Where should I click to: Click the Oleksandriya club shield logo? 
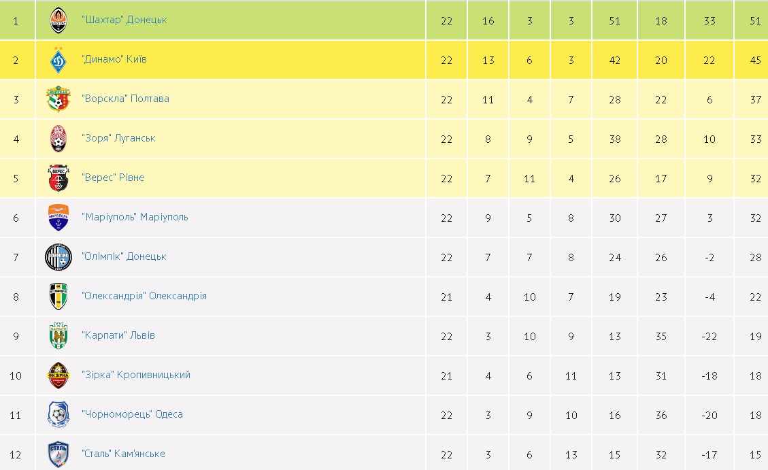(59, 297)
